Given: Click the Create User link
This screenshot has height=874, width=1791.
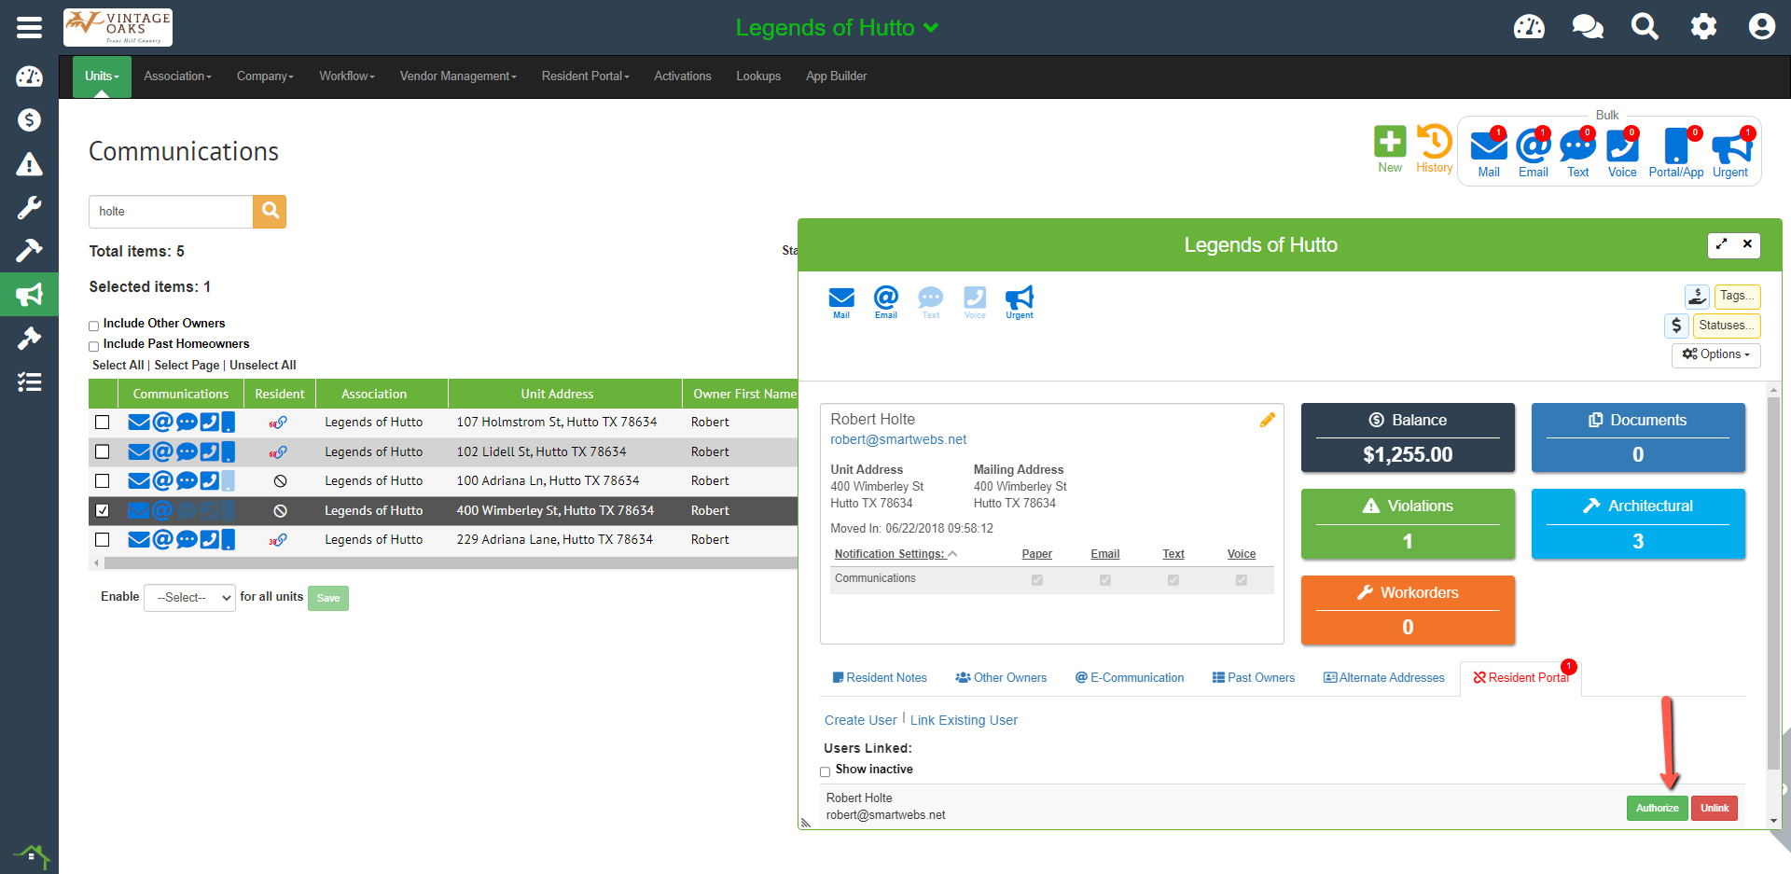Looking at the screenshot, I should point(860,720).
